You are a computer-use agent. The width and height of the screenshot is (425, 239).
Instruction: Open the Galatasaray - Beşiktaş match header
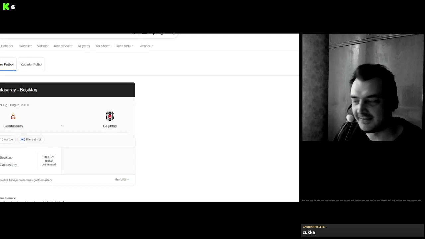click(67, 90)
